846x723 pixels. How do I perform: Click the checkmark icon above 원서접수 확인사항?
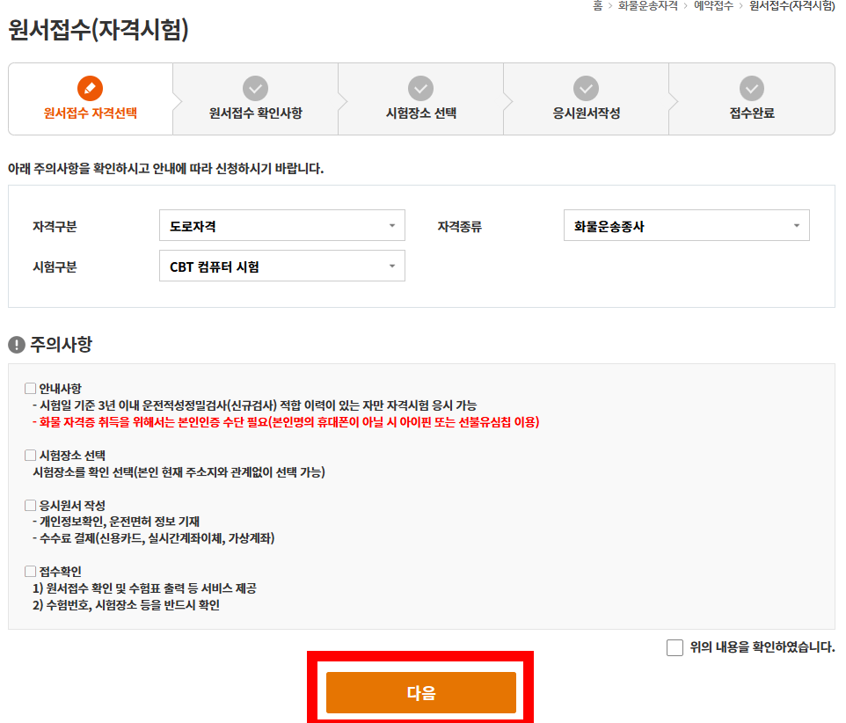[255, 88]
